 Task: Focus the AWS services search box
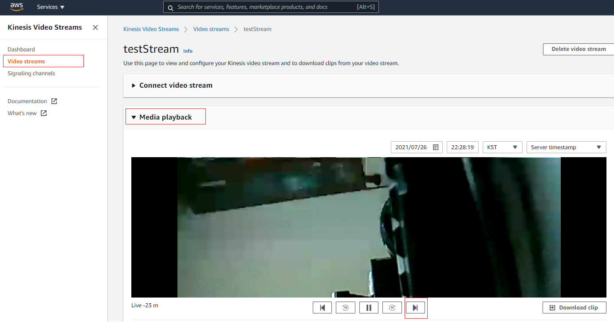[271, 7]
